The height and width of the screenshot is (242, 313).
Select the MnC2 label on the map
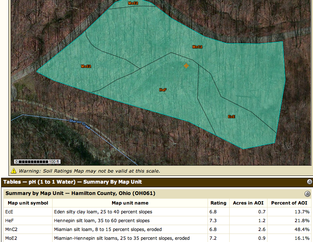coord(197,47)
